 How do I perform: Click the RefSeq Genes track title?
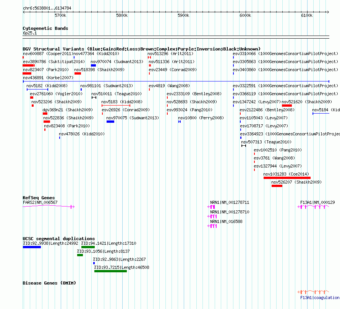pos(39,198)
